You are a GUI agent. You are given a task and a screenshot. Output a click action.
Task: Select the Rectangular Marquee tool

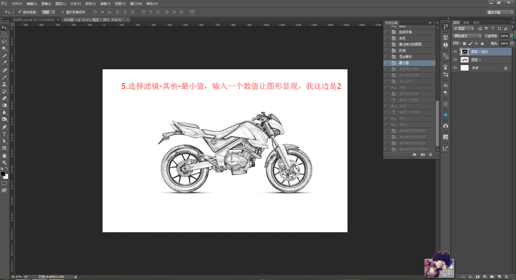[4, 35]
